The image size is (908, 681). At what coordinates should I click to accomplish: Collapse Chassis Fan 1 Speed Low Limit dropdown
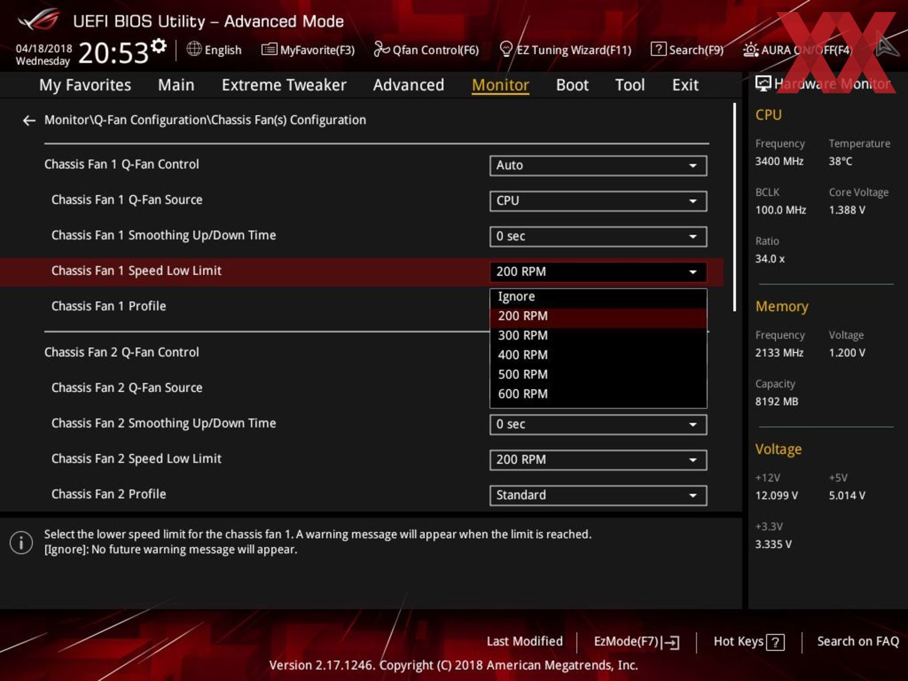[x=598, y=271]
